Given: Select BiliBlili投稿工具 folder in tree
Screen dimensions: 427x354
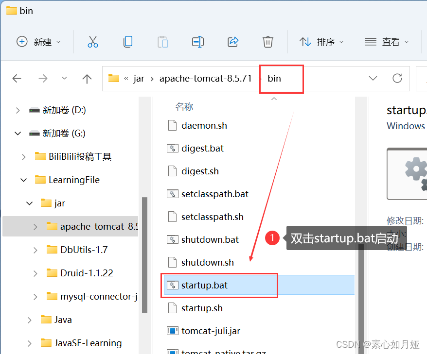Looking at the screenshot, I should point(73,157).
